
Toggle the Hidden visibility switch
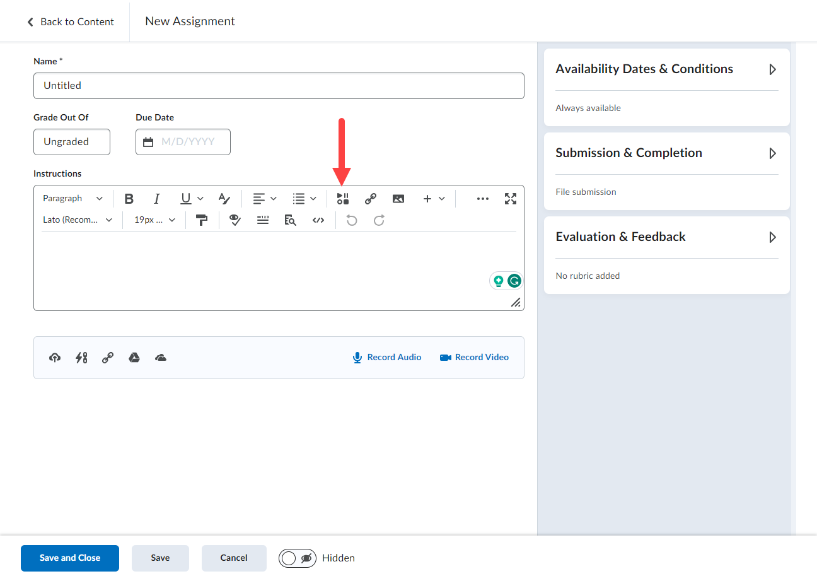tap(298, 558)
